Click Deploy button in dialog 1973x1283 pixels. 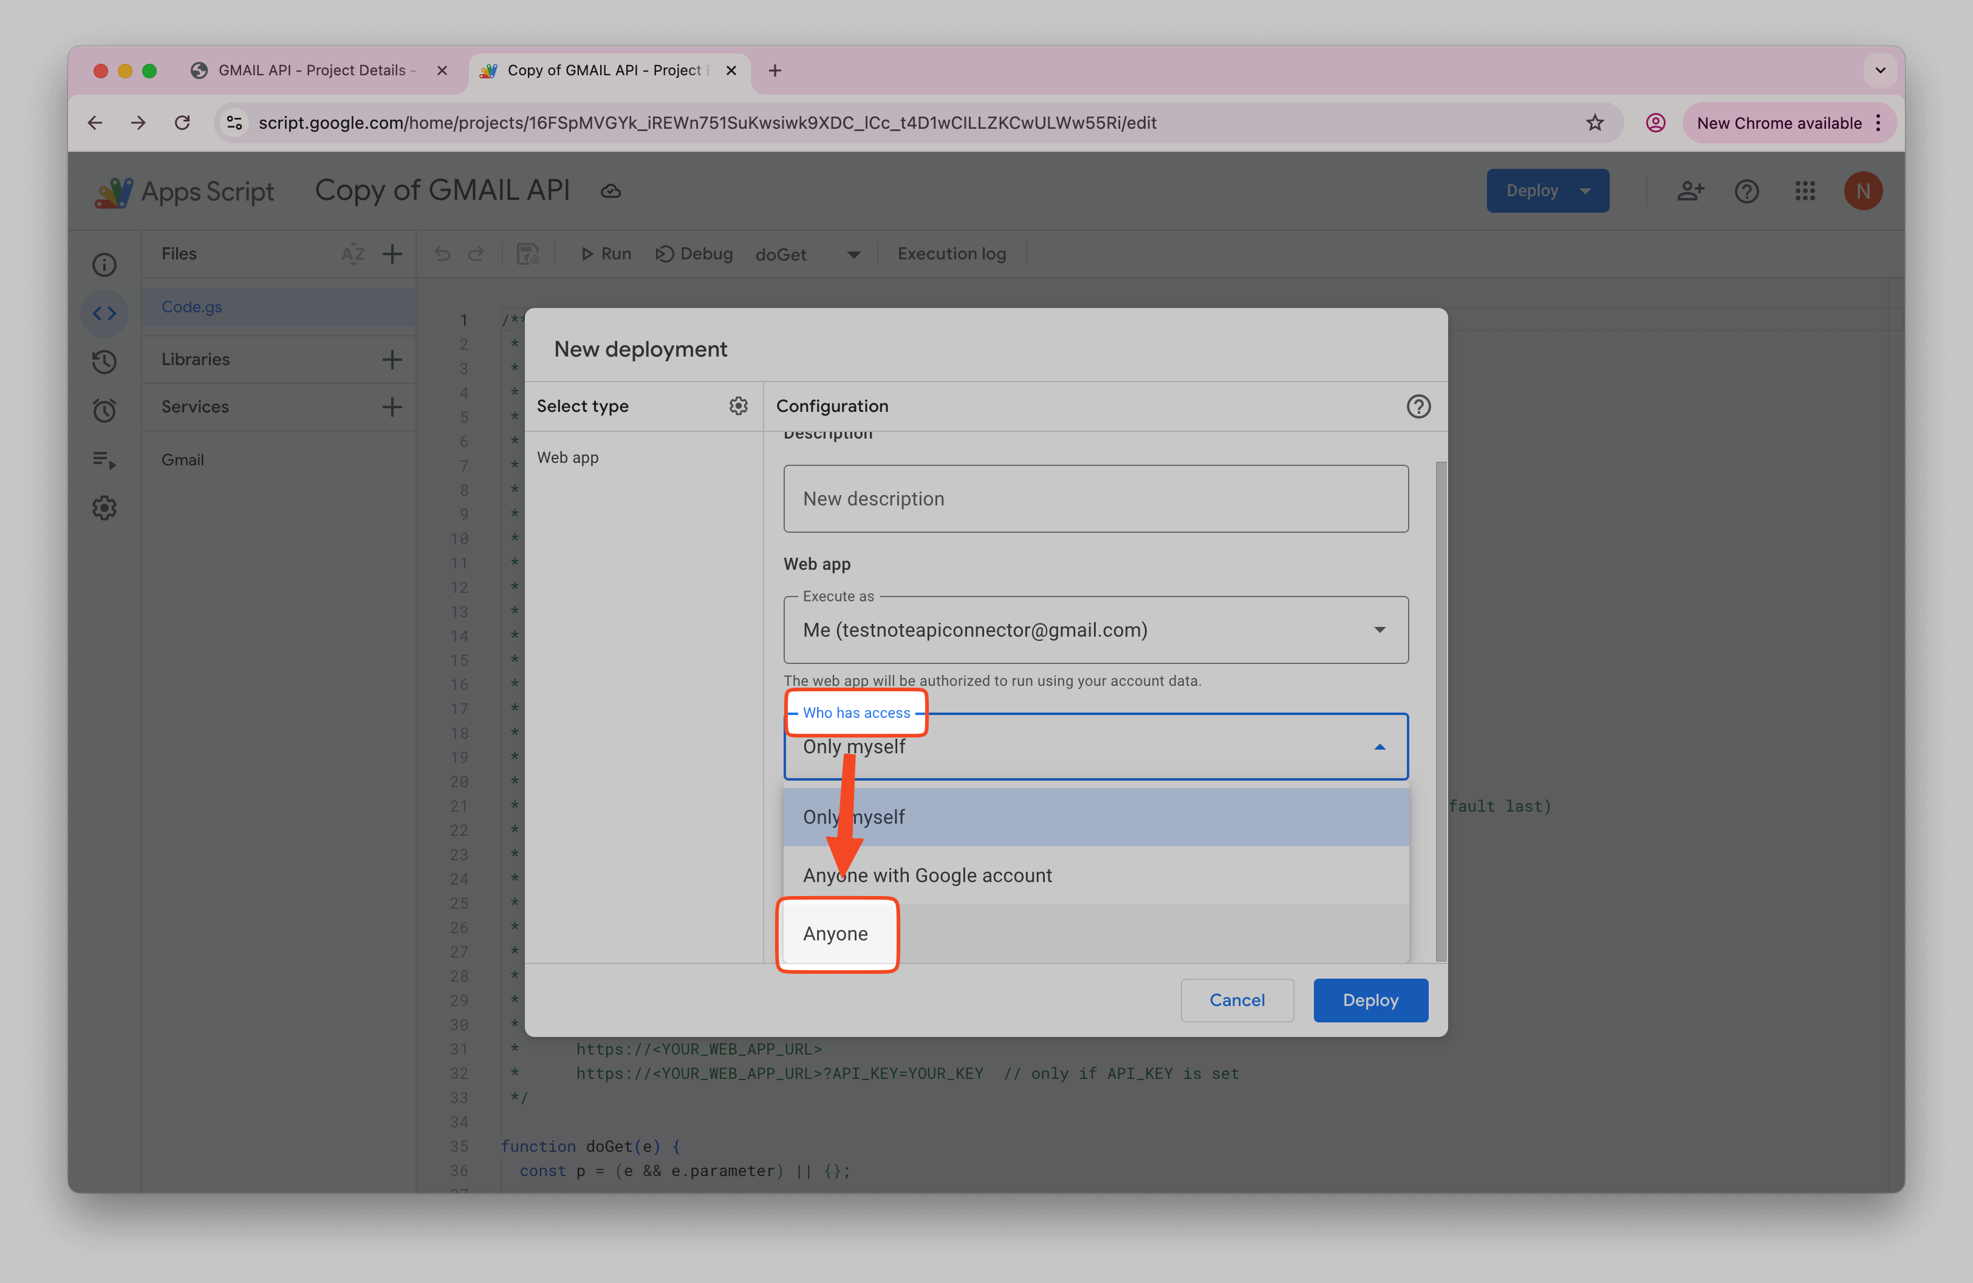click(1370, 1001)
